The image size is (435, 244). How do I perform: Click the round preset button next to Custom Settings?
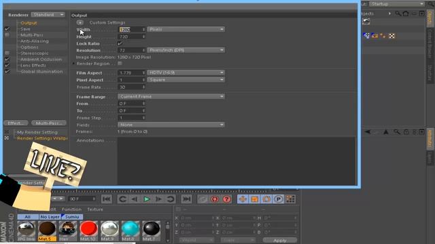coord(80,22)
